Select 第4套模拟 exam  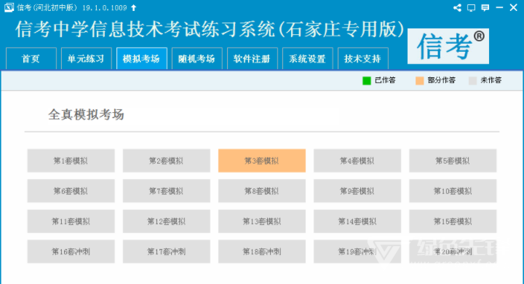tap(357, 161)
